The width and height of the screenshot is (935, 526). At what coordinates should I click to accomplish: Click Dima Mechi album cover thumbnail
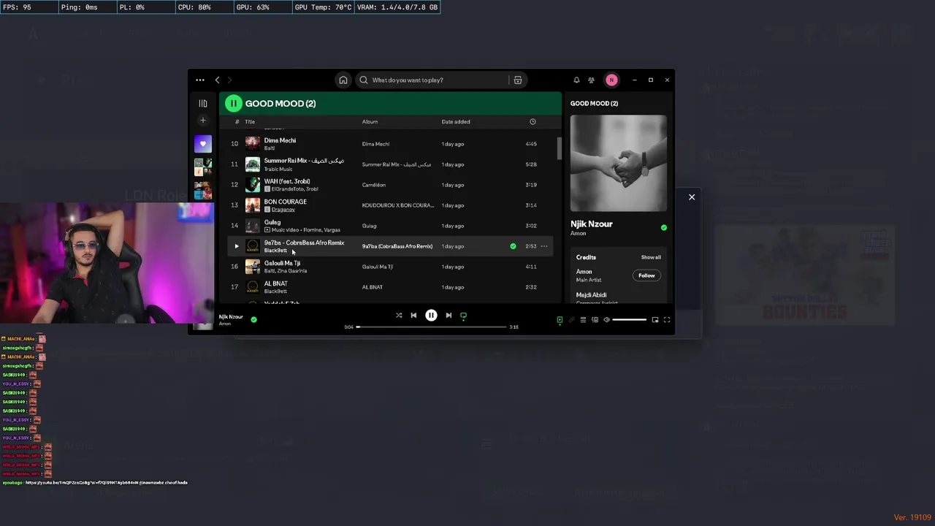click(252, 144)
